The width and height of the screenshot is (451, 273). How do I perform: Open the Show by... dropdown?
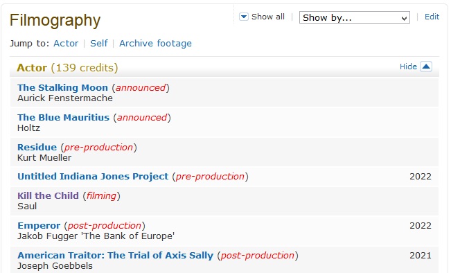pos(355,17)
